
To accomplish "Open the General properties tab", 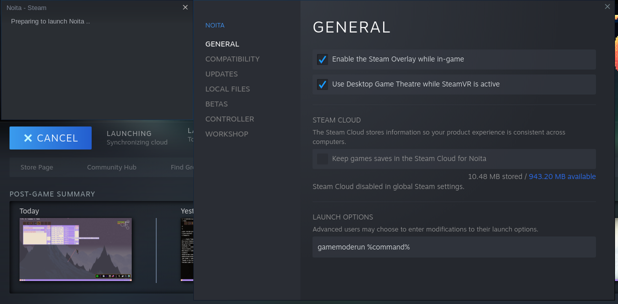I will tap(222, 44).
